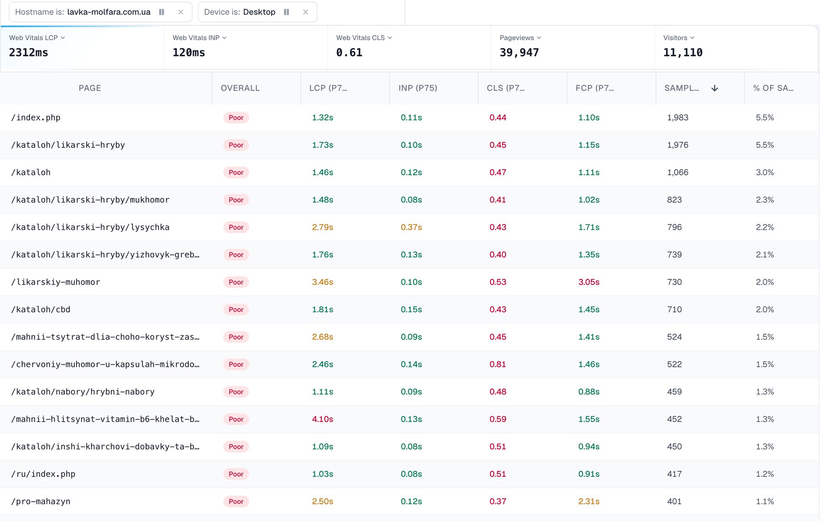The image size is (820, 521).
Task: Sort by the OVERALL column header
Action: click(240, 88)
